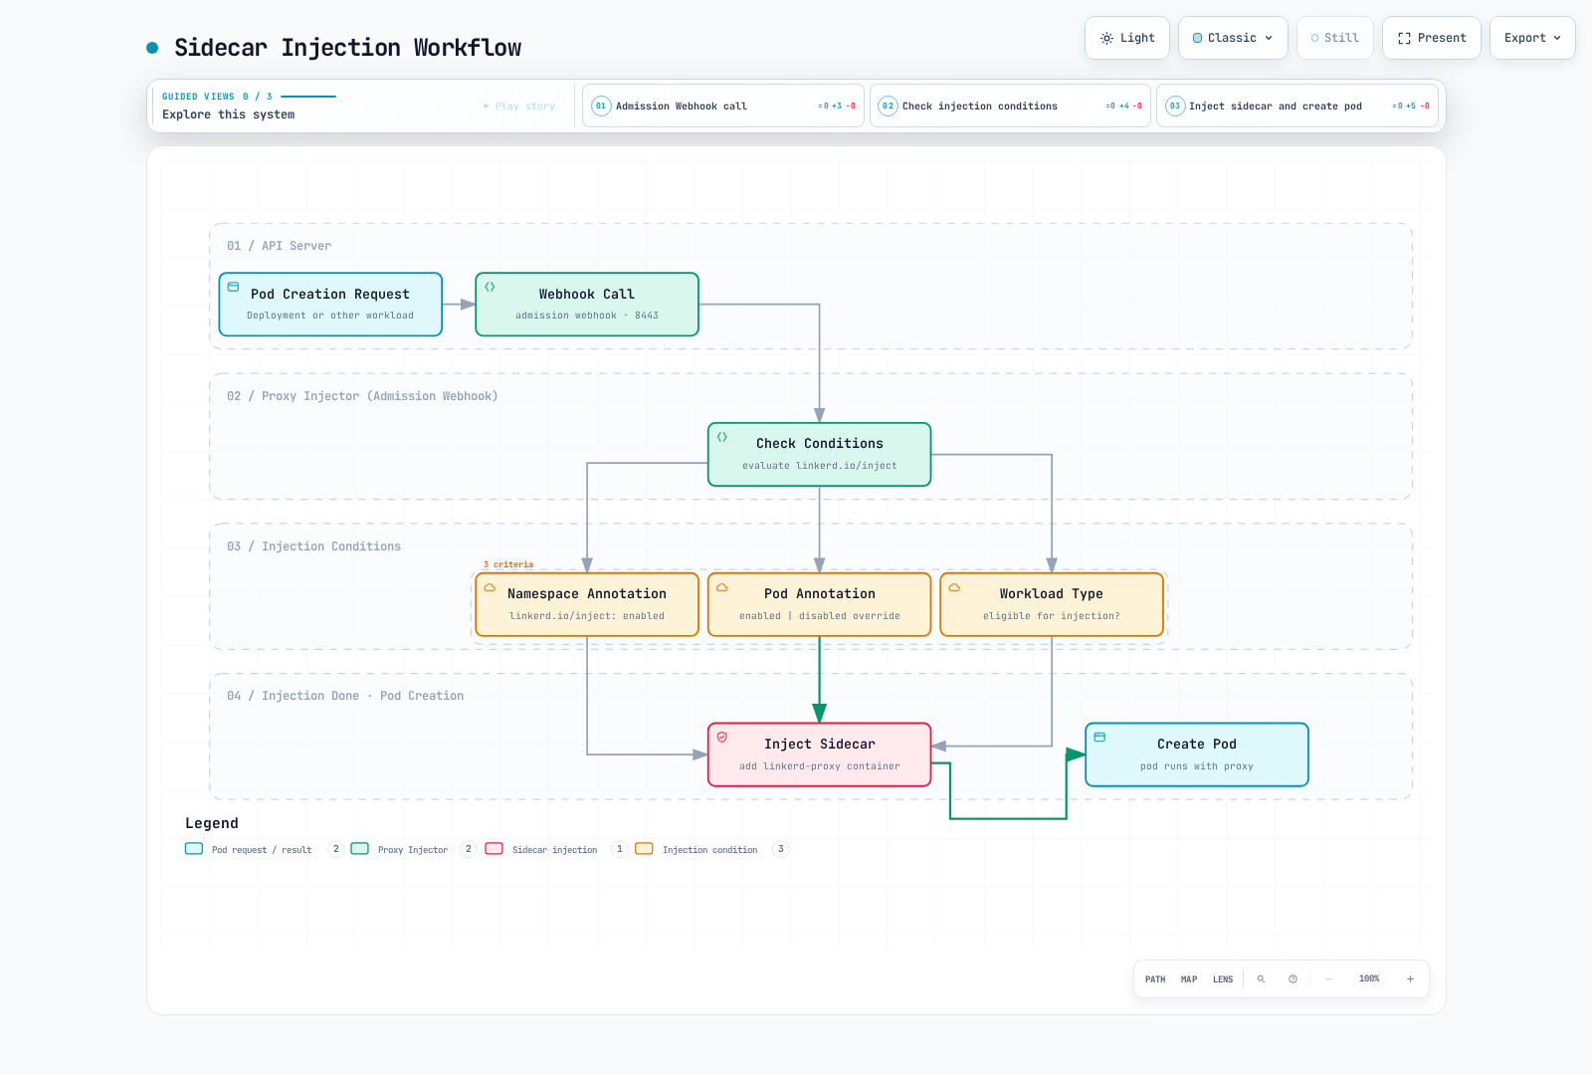The image size is (1592, 1075).
Task: Click the window icon on Pod Creation Request node
Action: pos(233,287)
